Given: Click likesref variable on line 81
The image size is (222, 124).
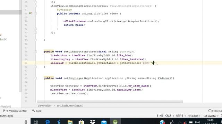Looking at the screenshot, I should pyautogui.click(x=57, y=63).
